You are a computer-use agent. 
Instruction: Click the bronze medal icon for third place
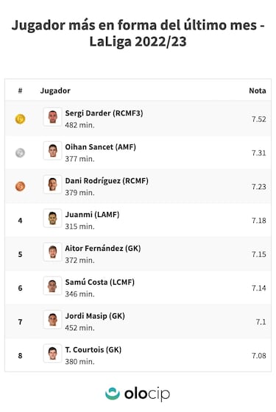(x=21, y=186)
